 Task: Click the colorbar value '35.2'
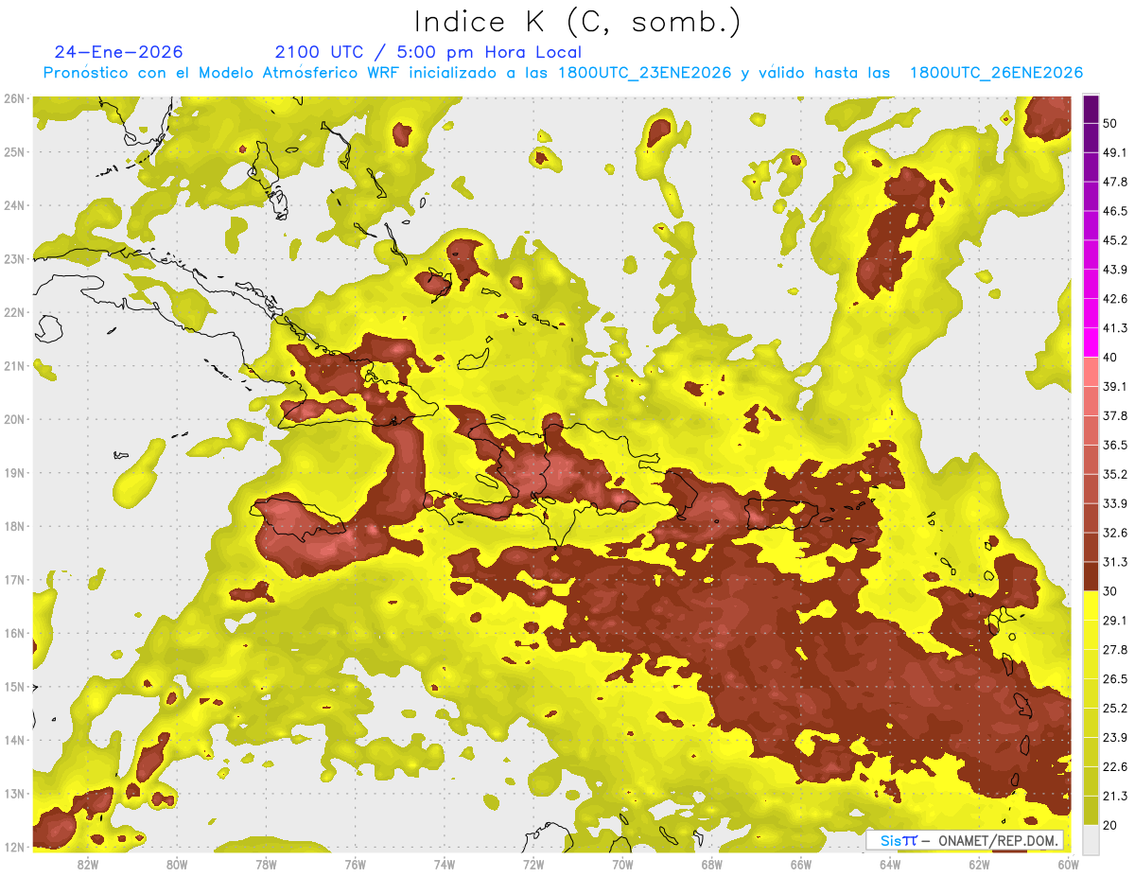pyautogui.click(x=1115, y=474)
